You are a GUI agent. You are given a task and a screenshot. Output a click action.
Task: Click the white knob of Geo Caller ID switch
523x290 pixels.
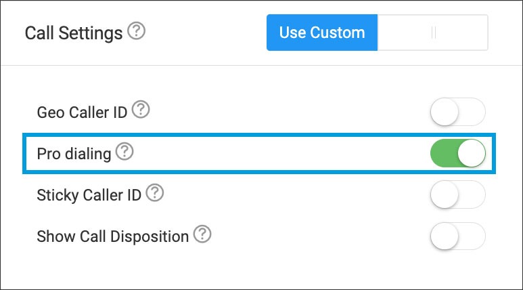[445, 112]
